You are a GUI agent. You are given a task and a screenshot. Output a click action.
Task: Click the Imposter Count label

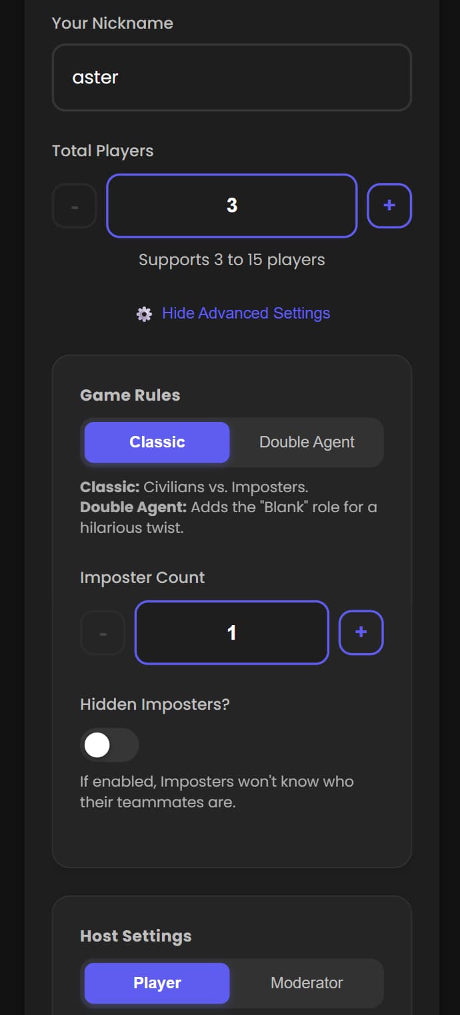(142, 577)
